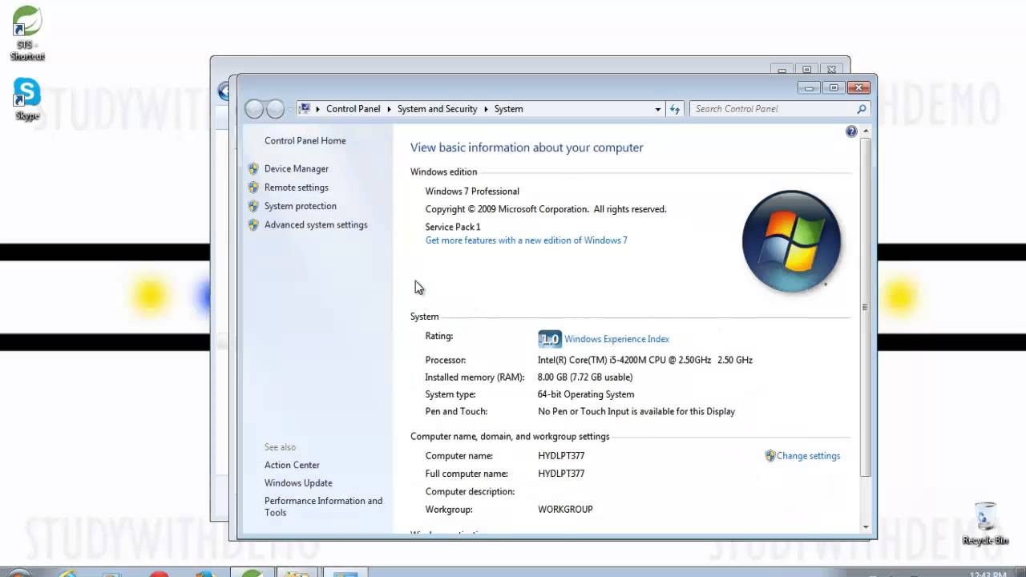
Task: Minimize the front System window
Action: click(809, 87)
